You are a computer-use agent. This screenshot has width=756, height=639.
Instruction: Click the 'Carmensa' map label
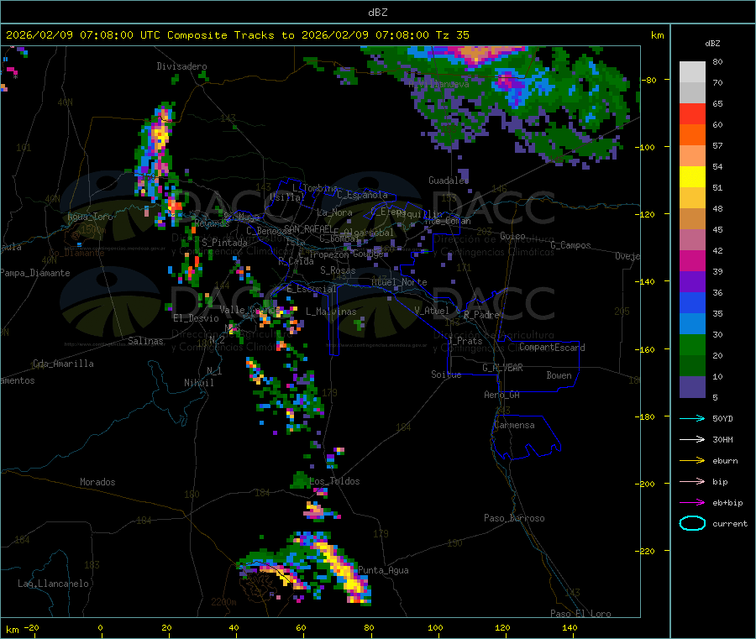(514, 425)
